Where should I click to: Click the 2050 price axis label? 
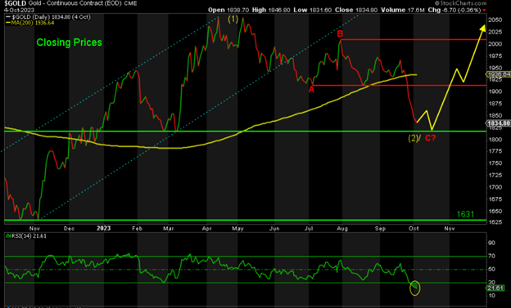click(x=495, y=20)
